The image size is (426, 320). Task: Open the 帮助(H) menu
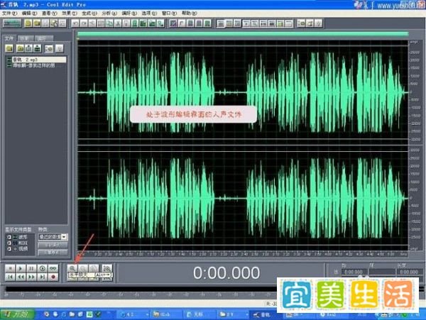click(189, 13)
